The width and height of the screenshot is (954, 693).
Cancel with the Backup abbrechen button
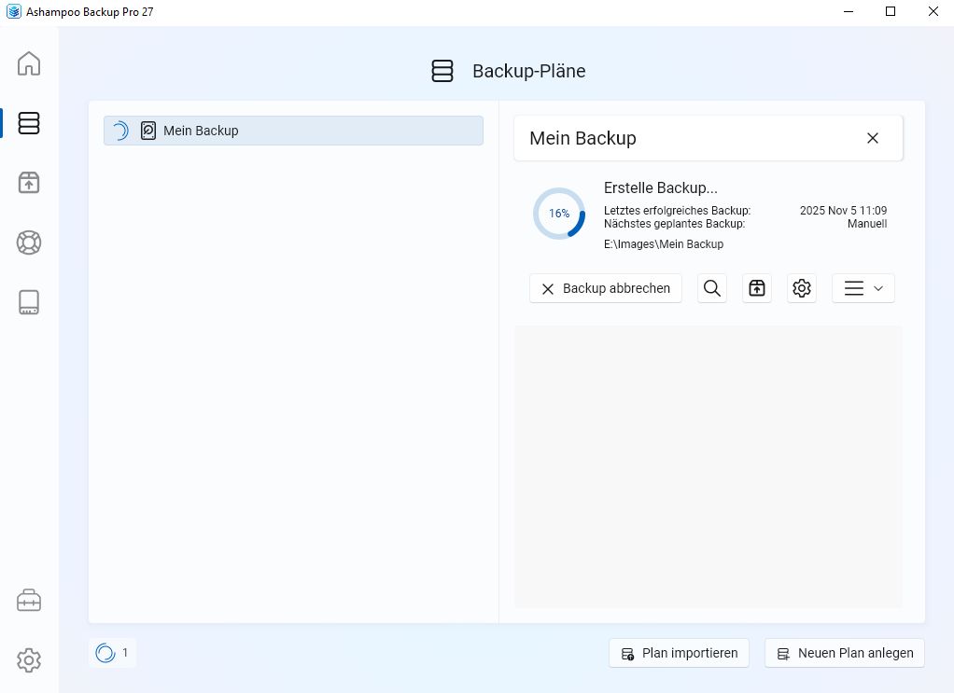point(606,288)
